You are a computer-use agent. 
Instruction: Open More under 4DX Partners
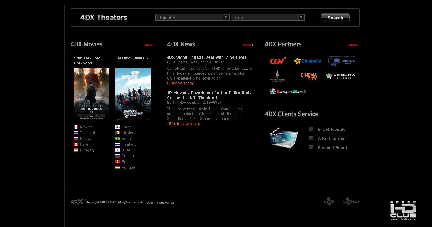coord(354,45)
